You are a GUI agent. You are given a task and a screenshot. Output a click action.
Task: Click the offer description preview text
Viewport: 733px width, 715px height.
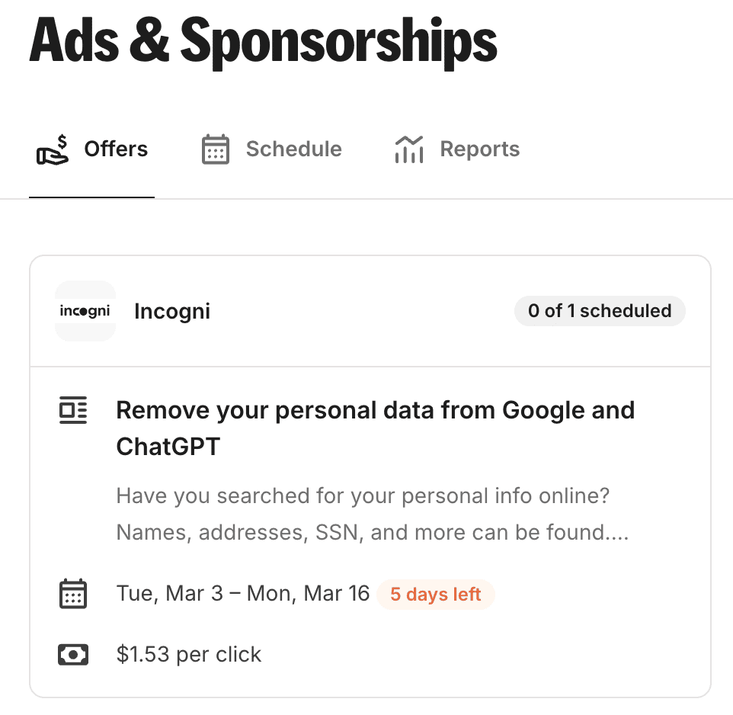pyautogui.click(x=372, y=514)
